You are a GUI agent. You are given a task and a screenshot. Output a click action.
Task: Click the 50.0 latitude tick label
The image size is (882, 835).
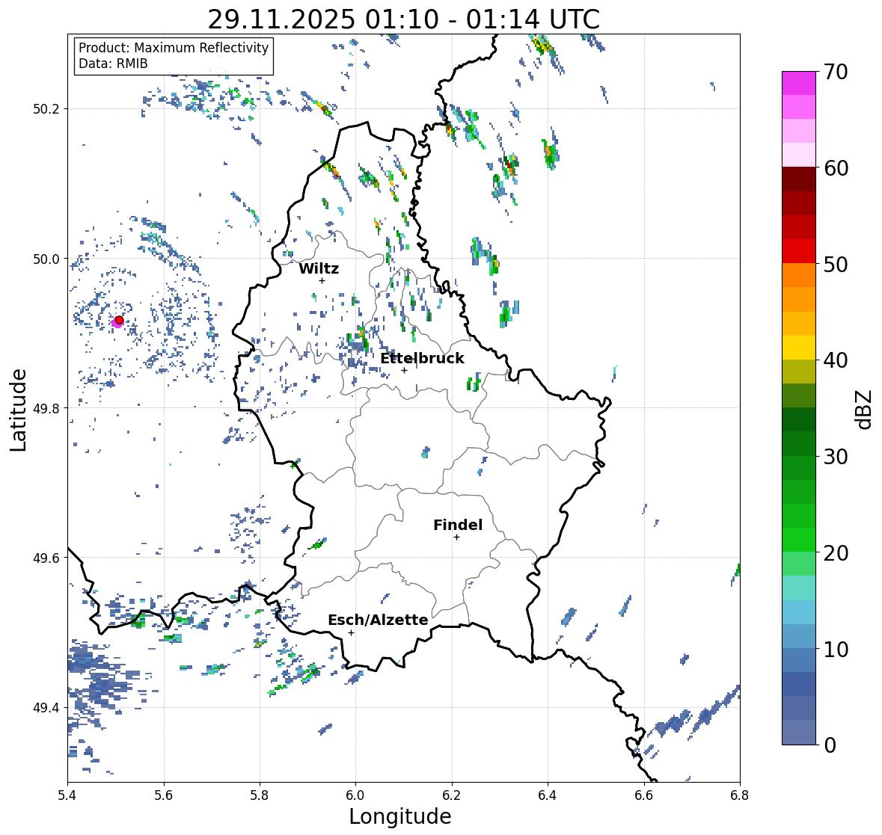46,259
